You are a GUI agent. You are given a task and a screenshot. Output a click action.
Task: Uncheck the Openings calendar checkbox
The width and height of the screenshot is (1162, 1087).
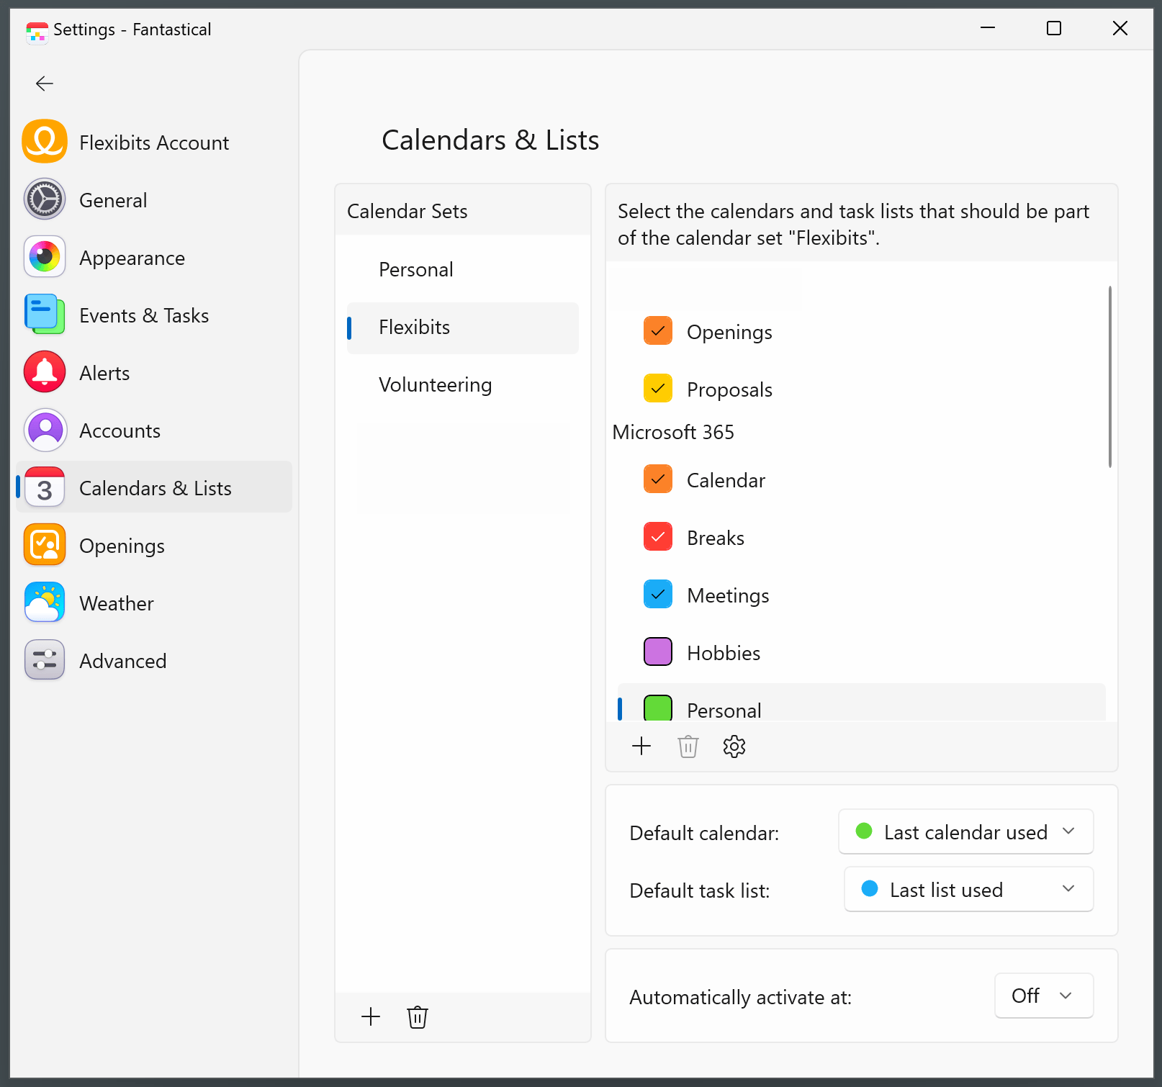658,331
